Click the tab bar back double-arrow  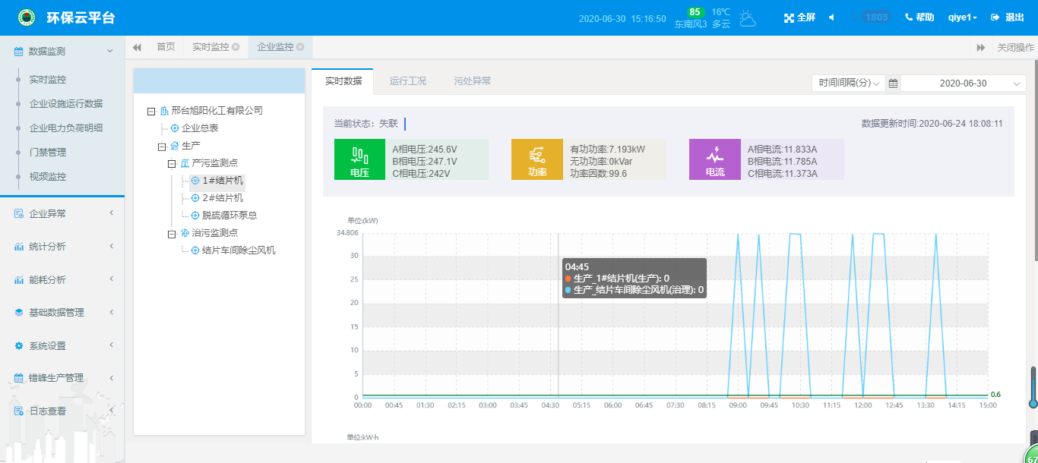pyautogui.click(x=137, y=47)
